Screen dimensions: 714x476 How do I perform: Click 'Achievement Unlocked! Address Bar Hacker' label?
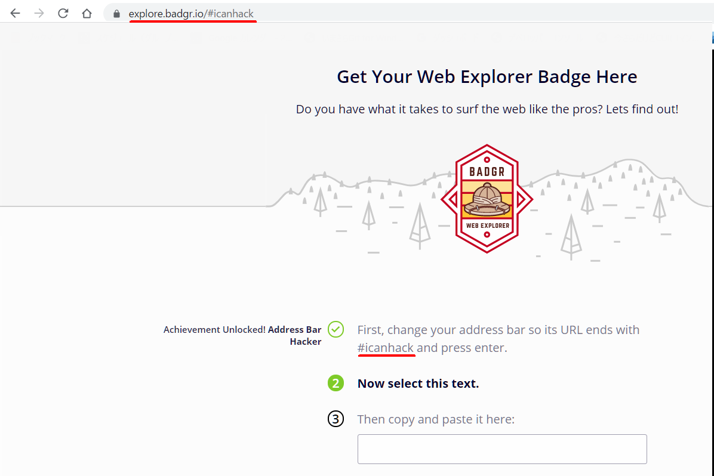coord(242,335)
